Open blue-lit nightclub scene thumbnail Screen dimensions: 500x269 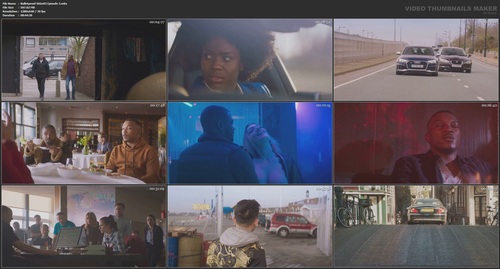pos(250,143)
